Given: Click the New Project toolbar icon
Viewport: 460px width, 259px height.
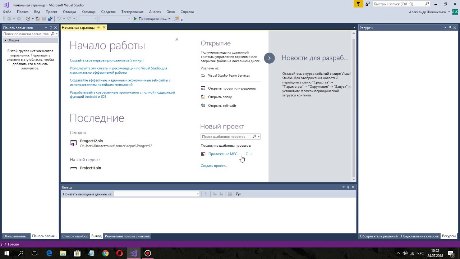Looking at the screenshot, I should point(28,19).
